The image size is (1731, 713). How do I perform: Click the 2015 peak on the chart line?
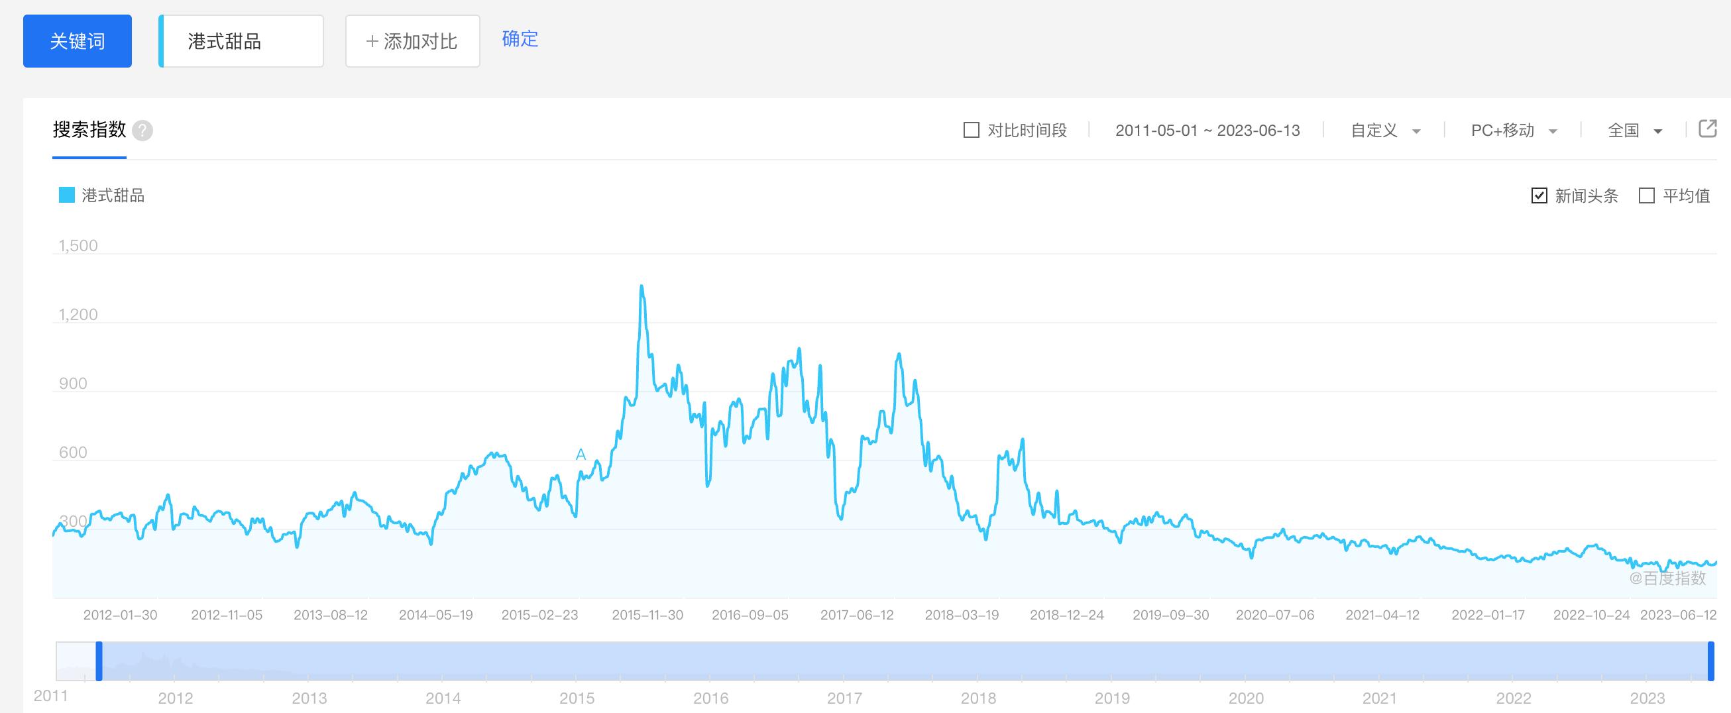tap(642, 287)
